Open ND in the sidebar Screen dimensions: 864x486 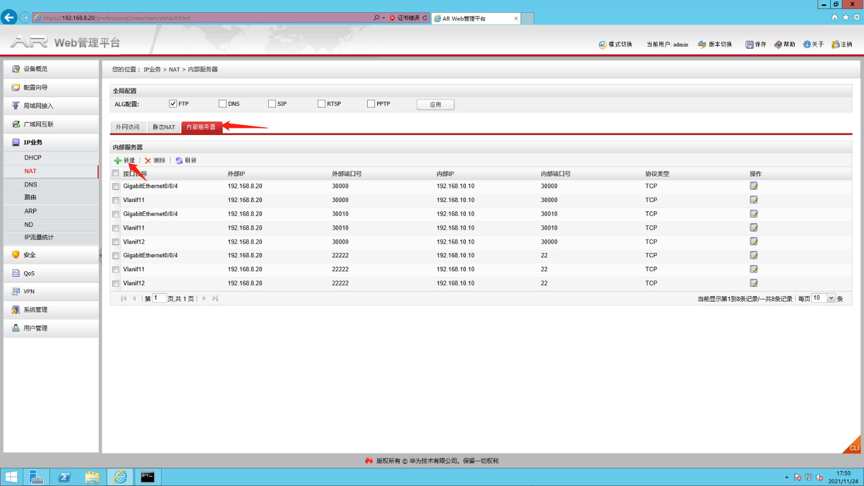[51, 225]
